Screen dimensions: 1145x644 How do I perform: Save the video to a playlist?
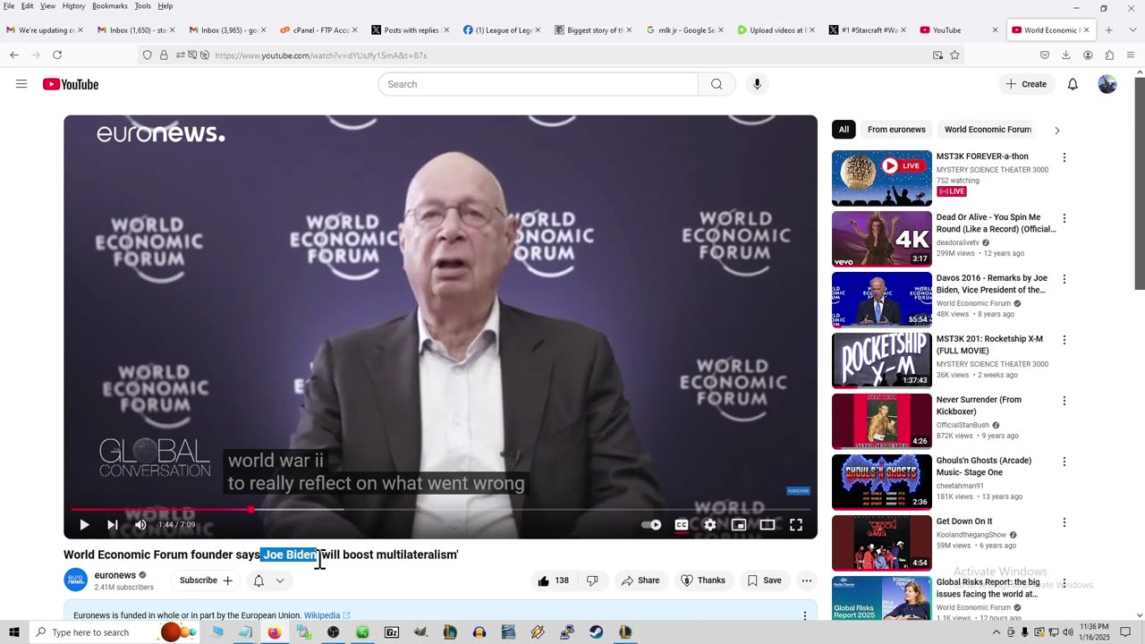tap(764, 580)
